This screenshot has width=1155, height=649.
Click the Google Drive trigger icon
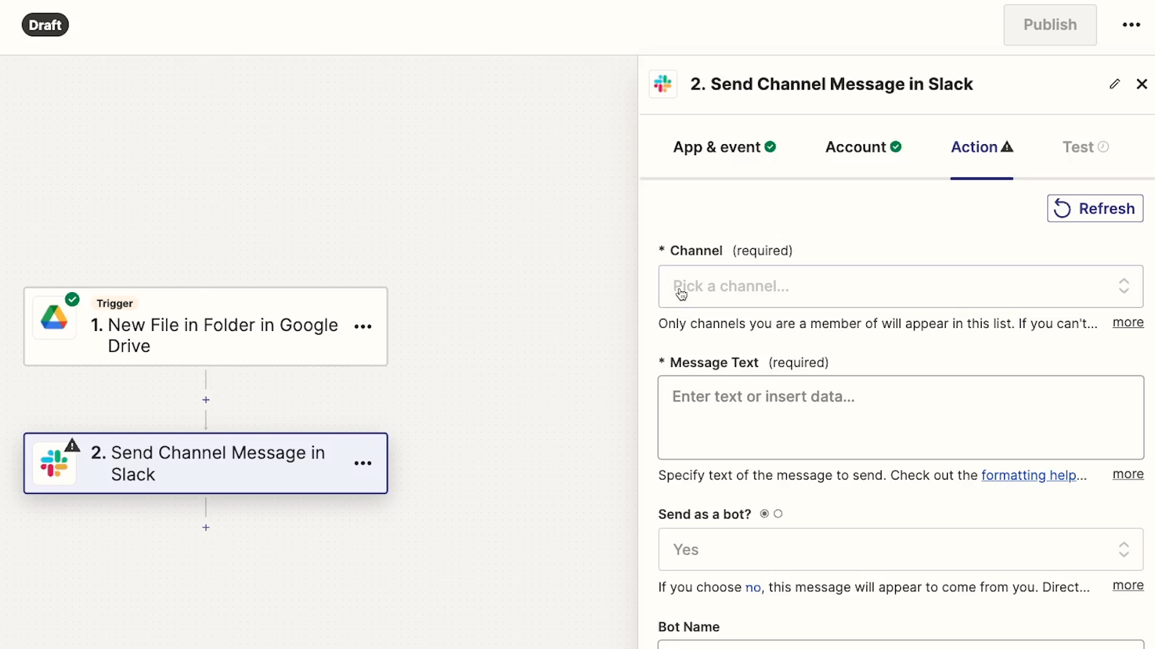[54, 318]
